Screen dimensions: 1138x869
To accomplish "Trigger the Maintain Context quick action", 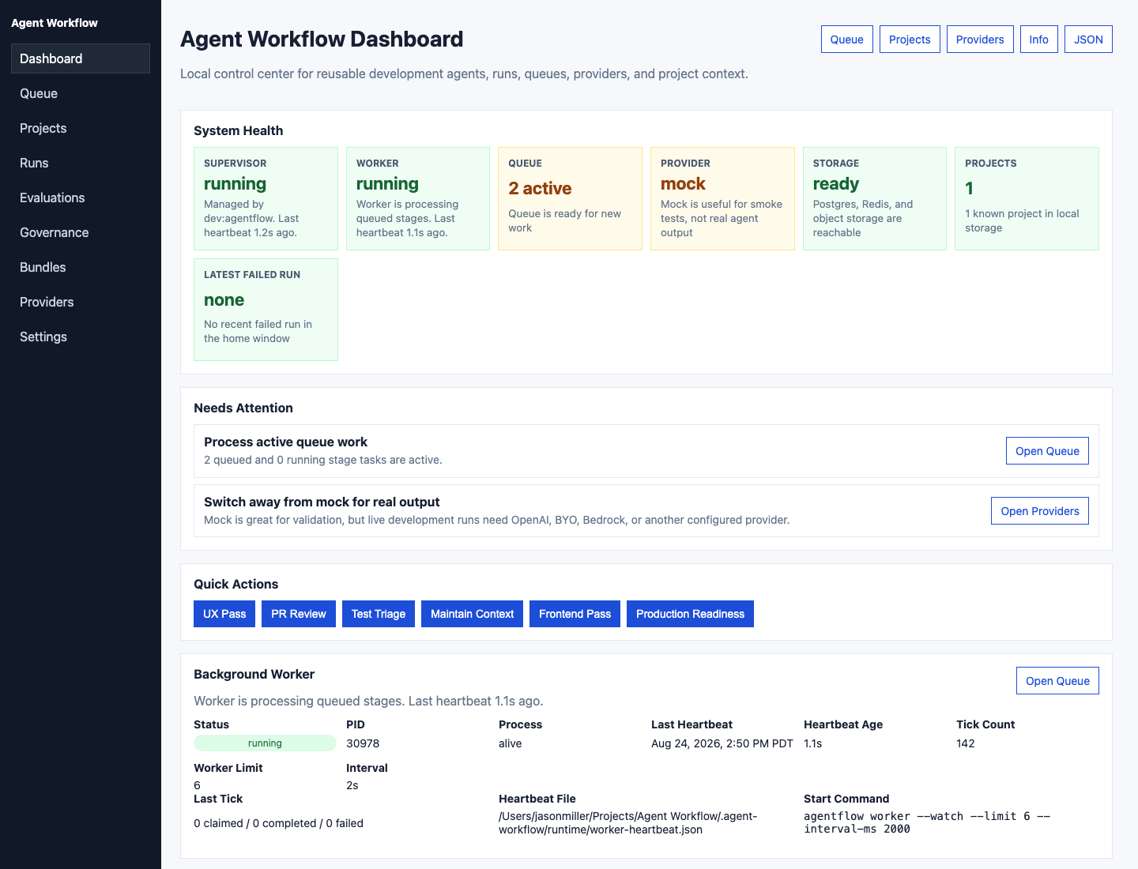I will (x=473, y=614).
